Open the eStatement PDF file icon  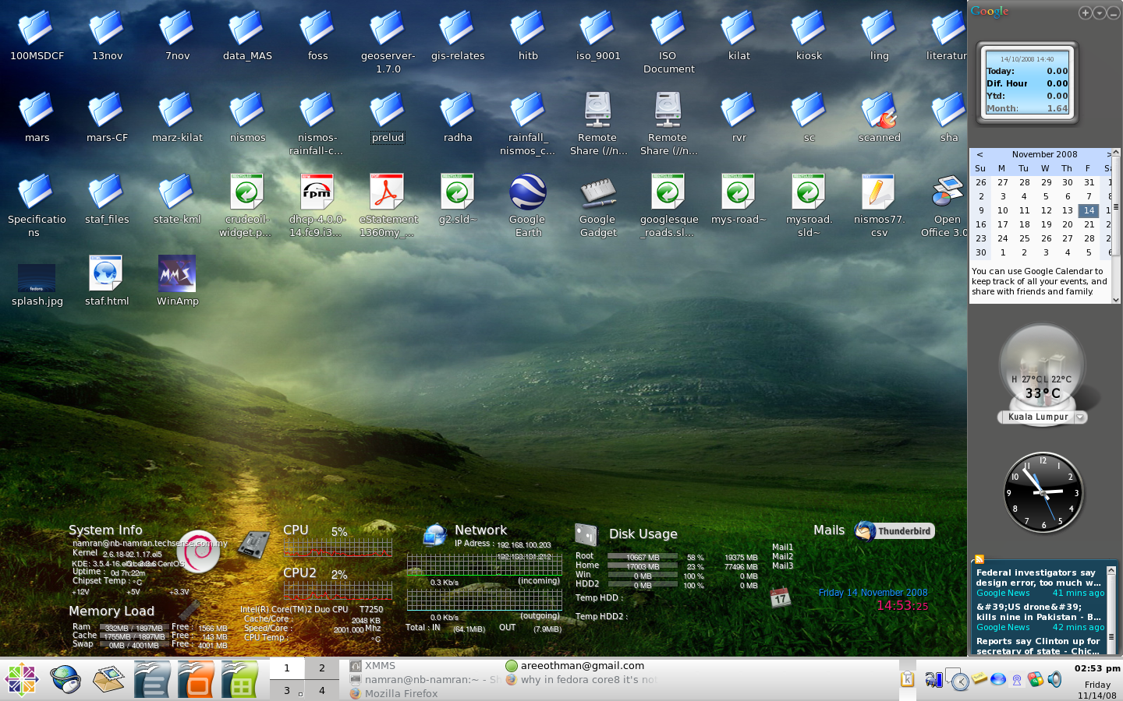tap(387, 194)
